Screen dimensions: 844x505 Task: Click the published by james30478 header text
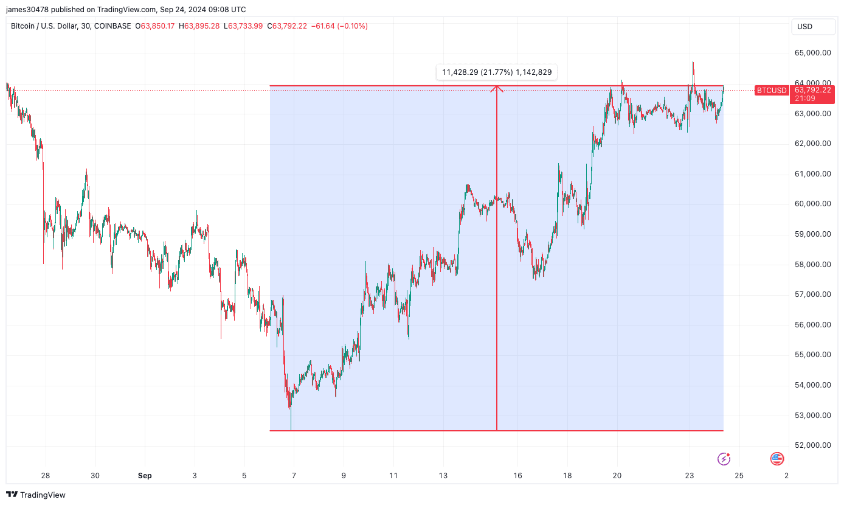point(126,10)
